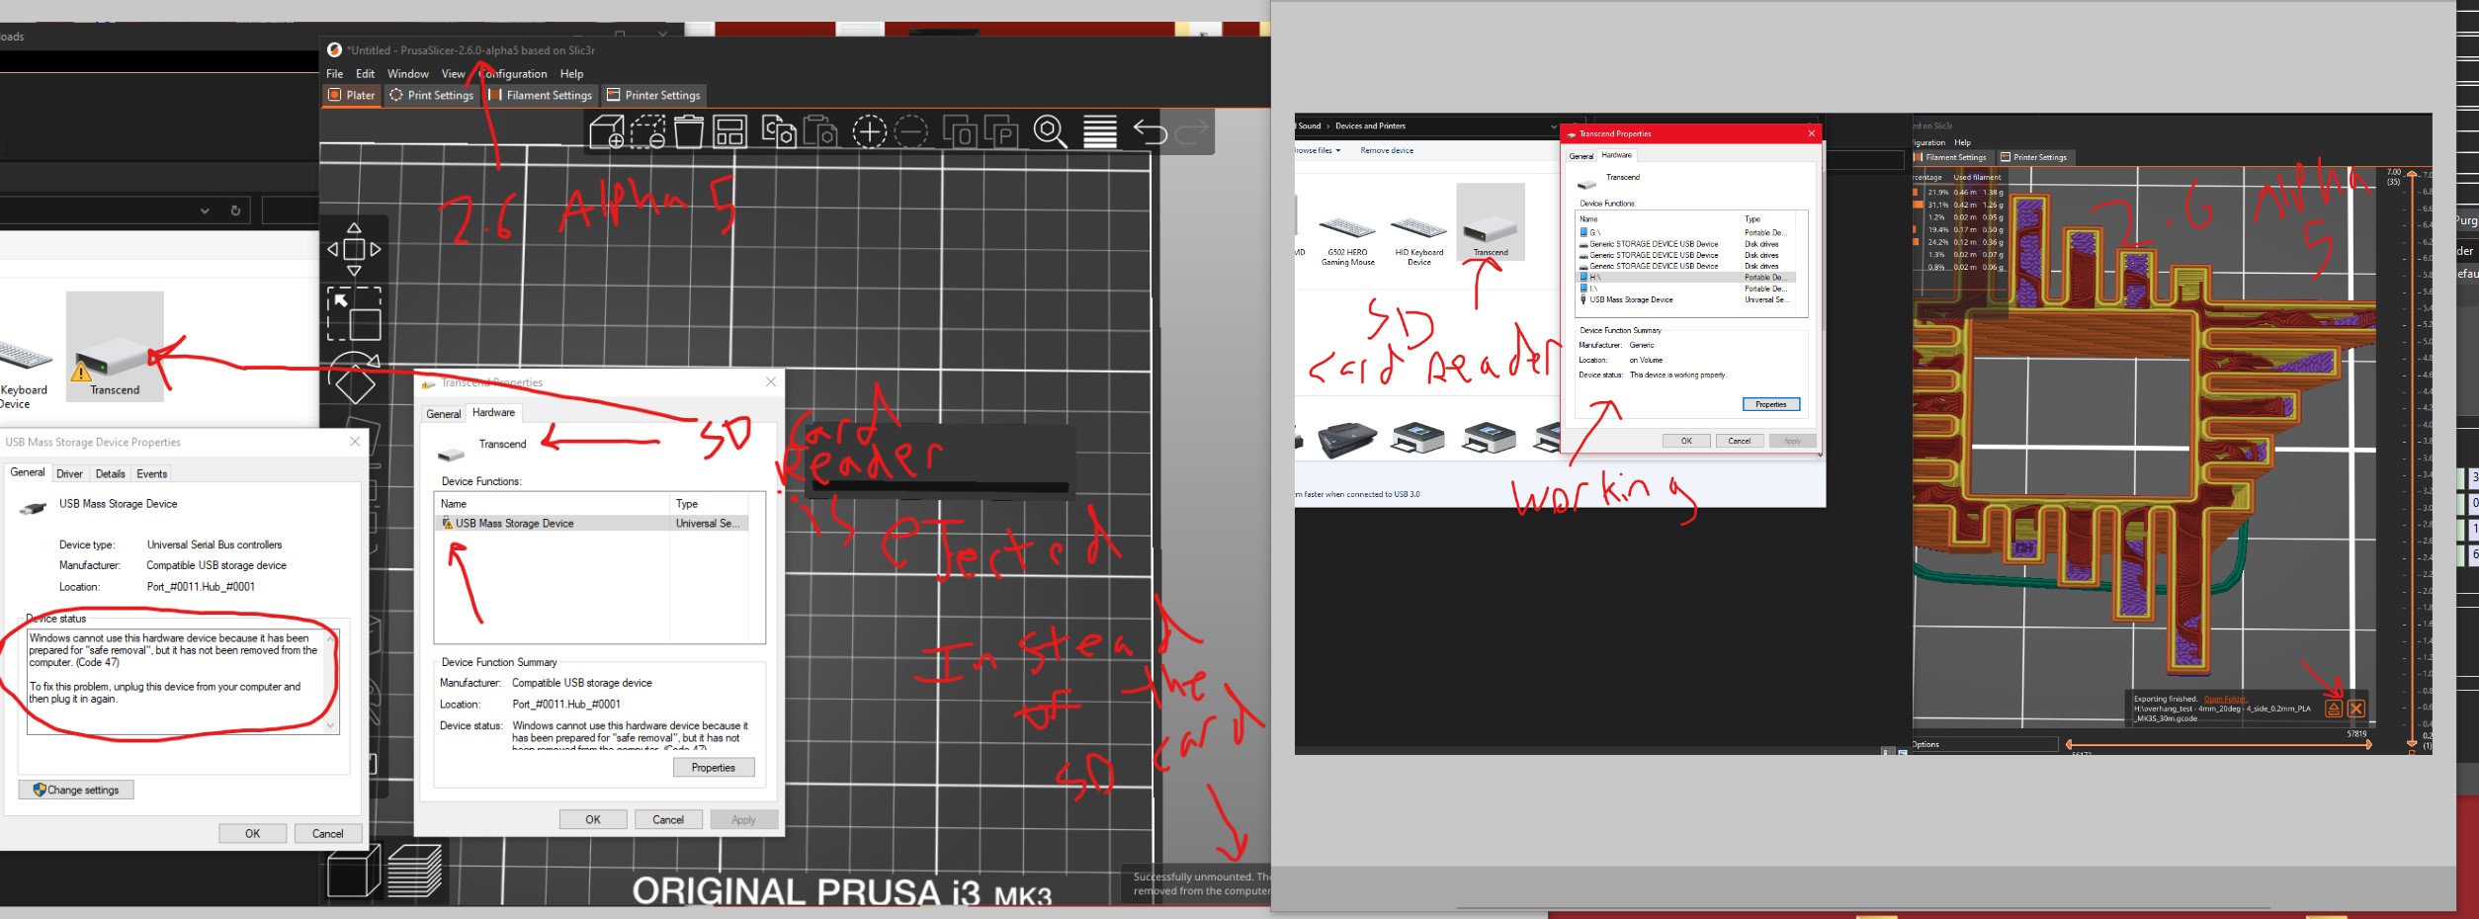The image size is (2479, 919).
Task: Select Events tab in USB Mass Storage Properties
Action: point(151,474)
